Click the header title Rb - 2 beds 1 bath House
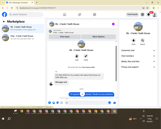The image size is (161, 129). point(67,24)
